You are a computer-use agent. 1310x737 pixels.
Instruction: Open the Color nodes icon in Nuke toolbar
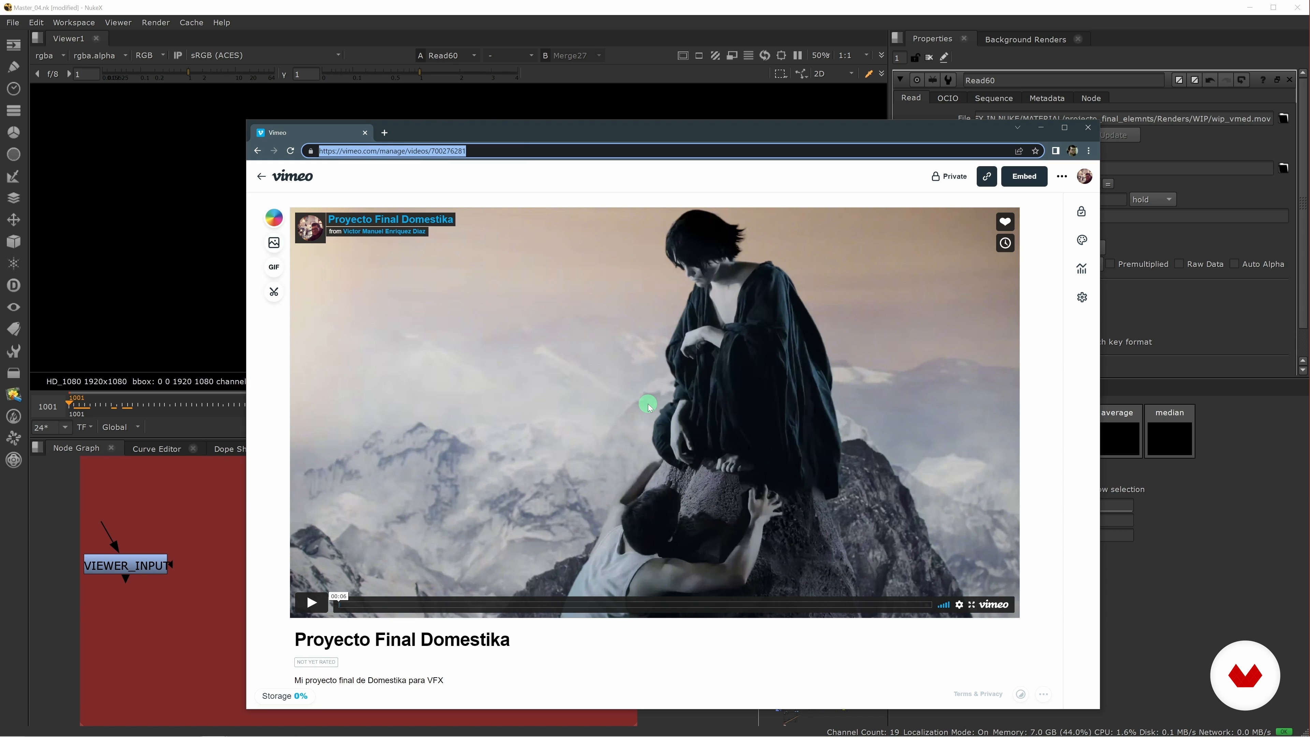coord(14,132)
